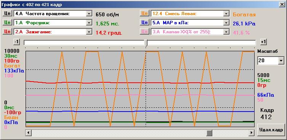The width and height of the screenshot is (287, 140).
Task: Open the Масштаб scale dropdown showing 20
Action: [x=281, y=61]
